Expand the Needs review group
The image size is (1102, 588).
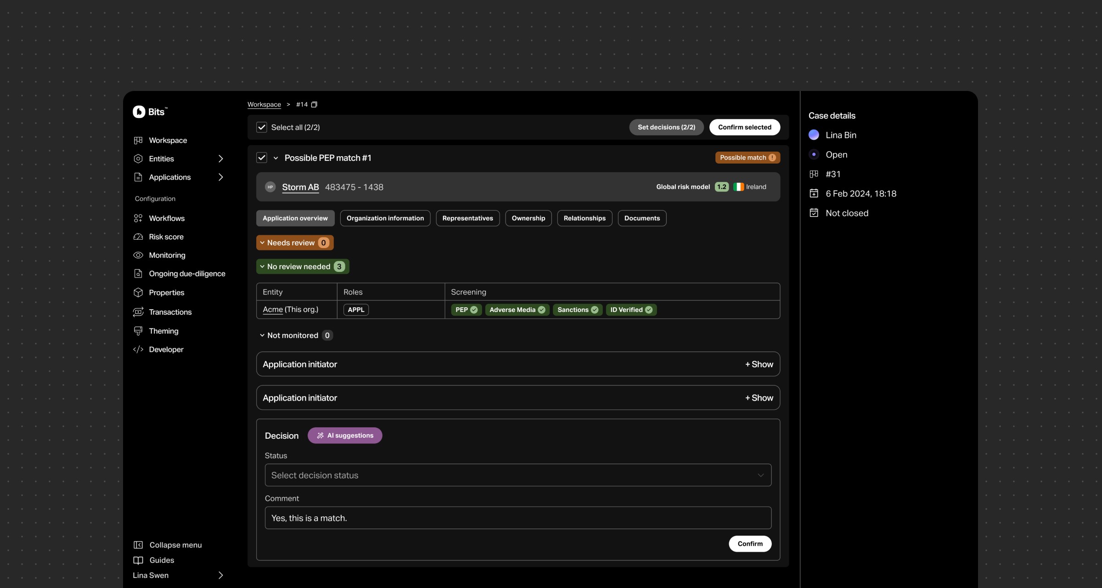(x=295, y=243)
